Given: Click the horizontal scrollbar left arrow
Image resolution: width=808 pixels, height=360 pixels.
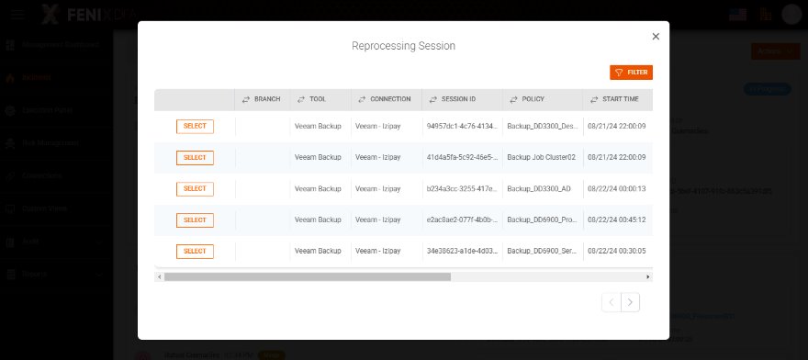Looking at the screenshot, I should point(159,277).
